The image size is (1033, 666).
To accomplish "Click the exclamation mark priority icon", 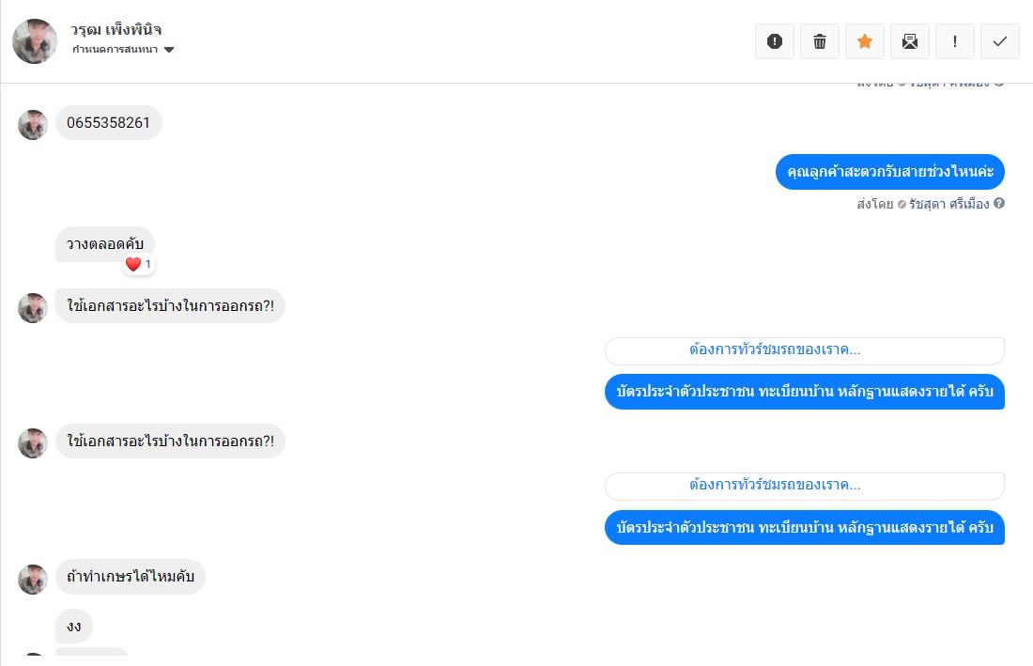I will 955,41.
